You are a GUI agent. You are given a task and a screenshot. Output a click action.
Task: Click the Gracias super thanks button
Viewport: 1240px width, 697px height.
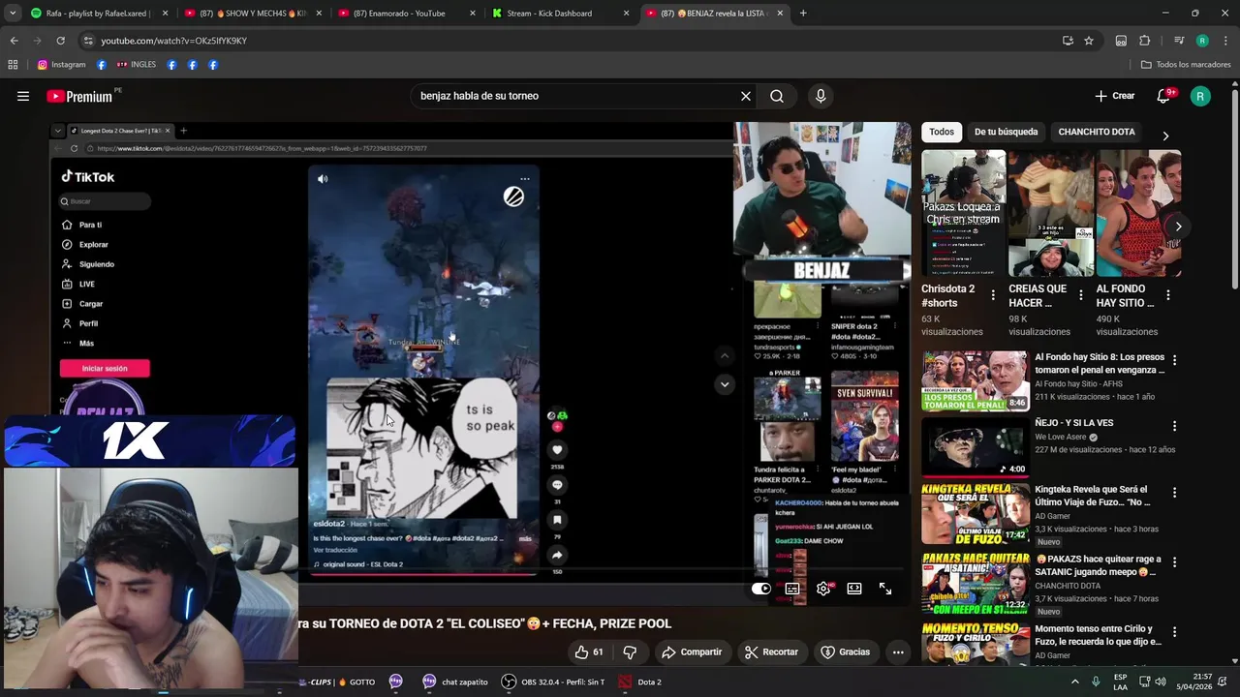point(846,652)
